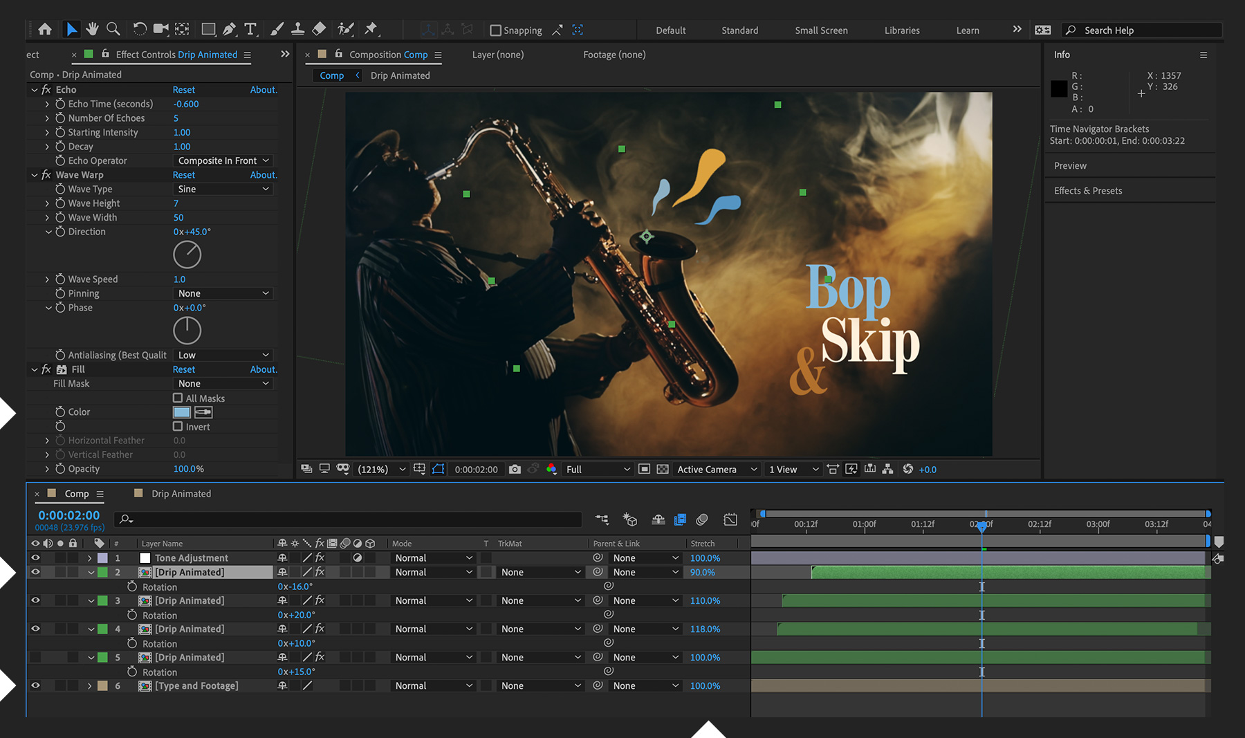This screenshot has width=1245, height=738.
Task: Click About link for the Fill effect
Action: (263, 369)
